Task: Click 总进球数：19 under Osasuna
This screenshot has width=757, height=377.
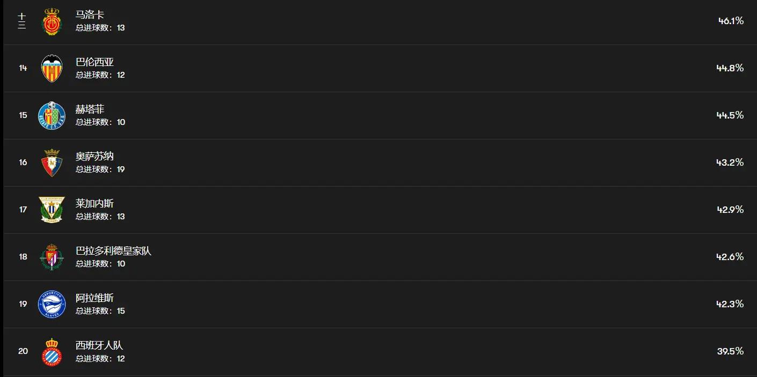Action: [100, 169]
